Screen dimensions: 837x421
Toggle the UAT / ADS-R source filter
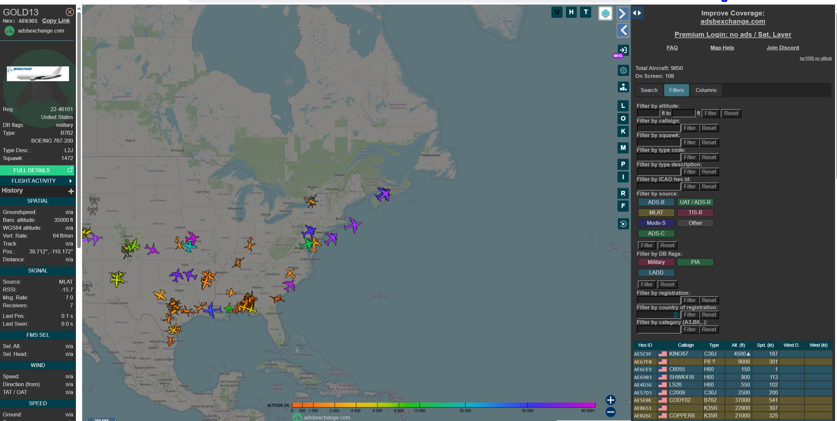click(x=695, y=202)
